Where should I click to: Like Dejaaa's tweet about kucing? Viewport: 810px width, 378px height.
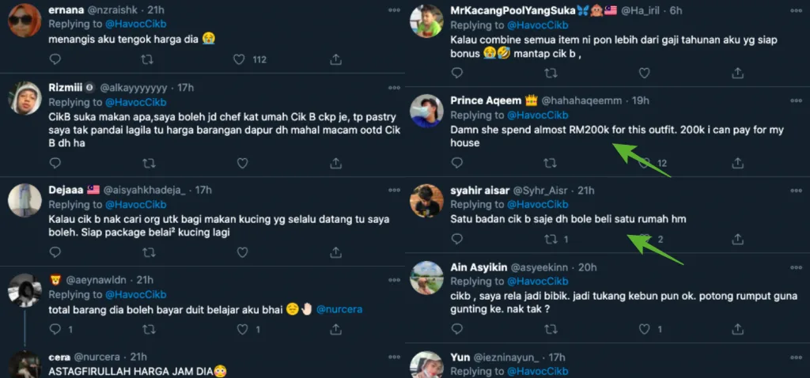239,252
